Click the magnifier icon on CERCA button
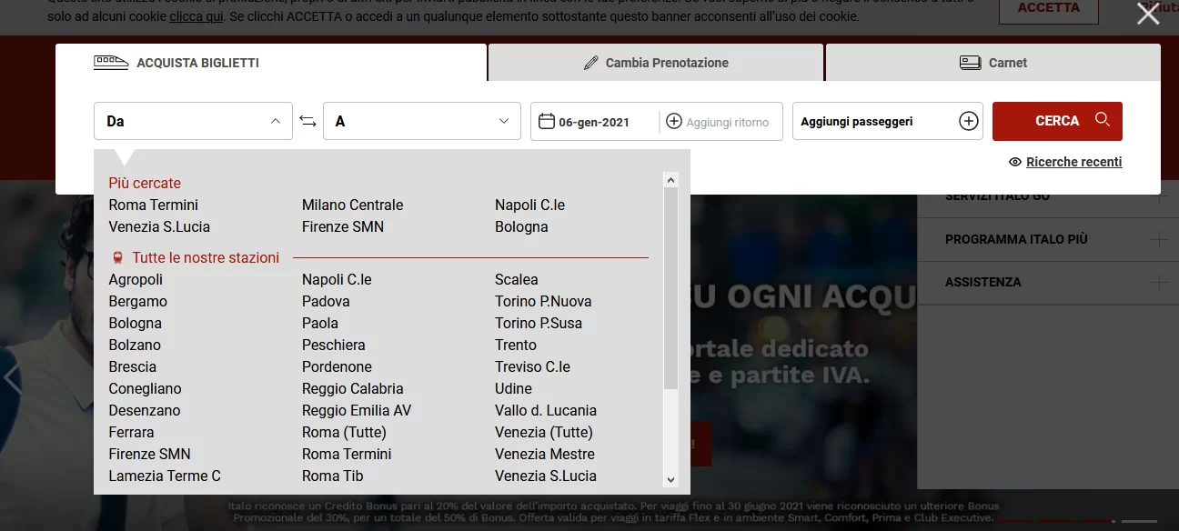Screen dimensions: 1179x531 [x=1103, y=119]
